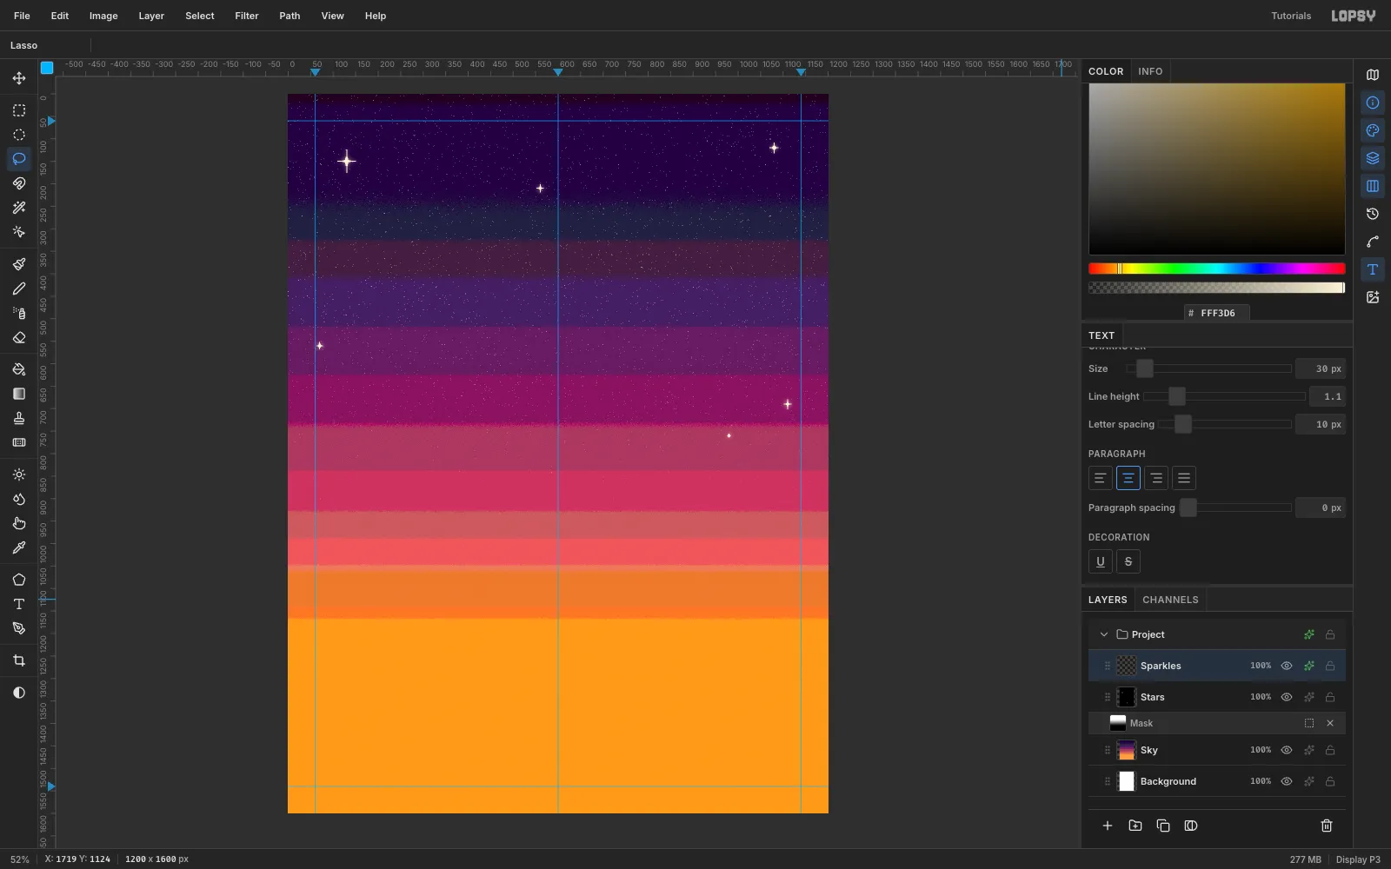The width and height of the screenshot is (1391, 869).
Task: Select the Polygon Shape tool
Action: 19,580
